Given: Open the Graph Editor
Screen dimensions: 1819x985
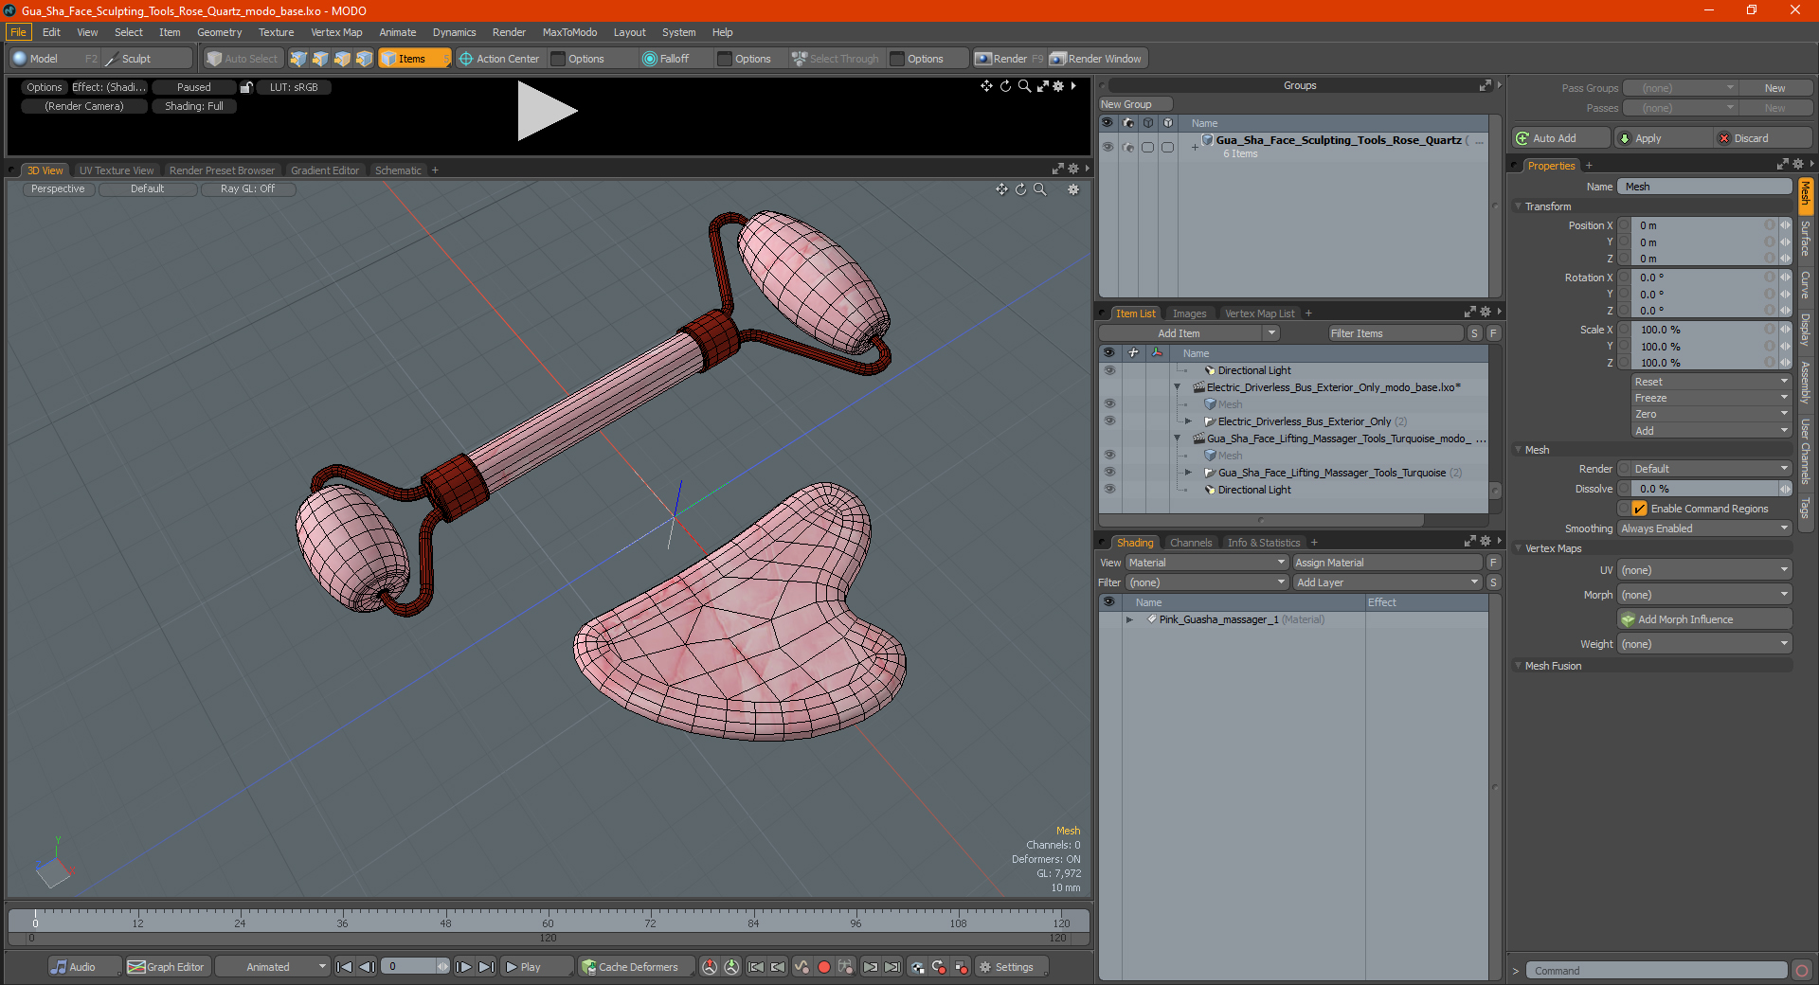Looking at the screenshot, I should click(x=166, y=967).
